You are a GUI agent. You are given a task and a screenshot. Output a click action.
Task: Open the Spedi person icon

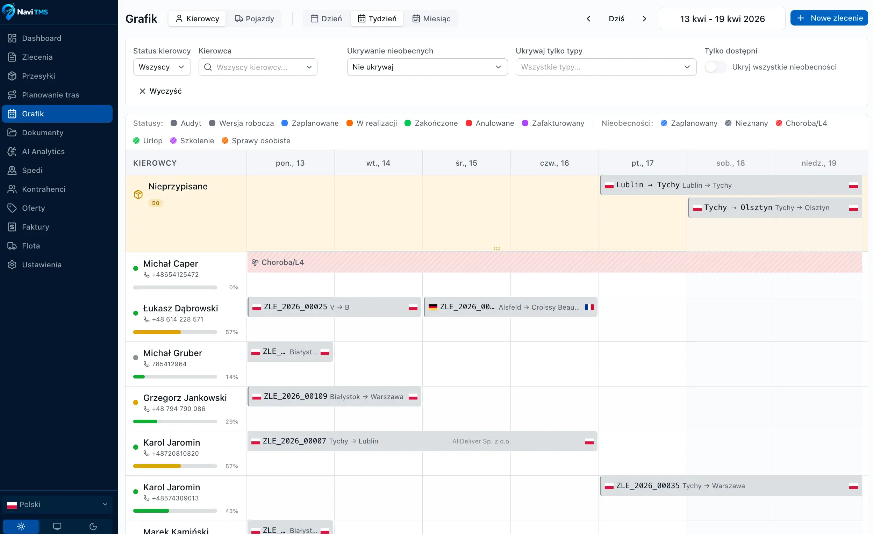coord(12,170)
